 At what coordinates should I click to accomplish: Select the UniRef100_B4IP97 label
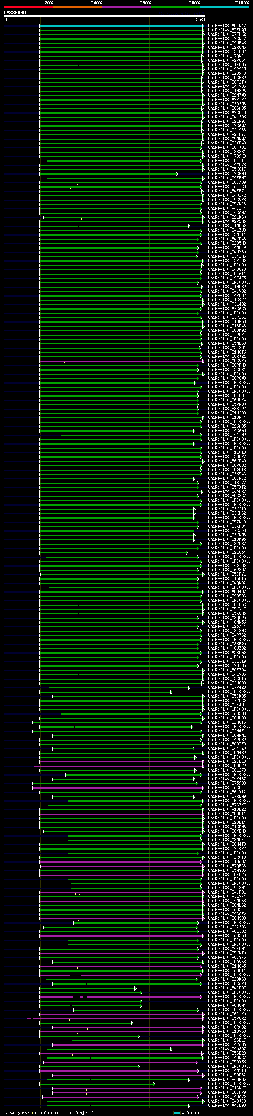point(227,988)
